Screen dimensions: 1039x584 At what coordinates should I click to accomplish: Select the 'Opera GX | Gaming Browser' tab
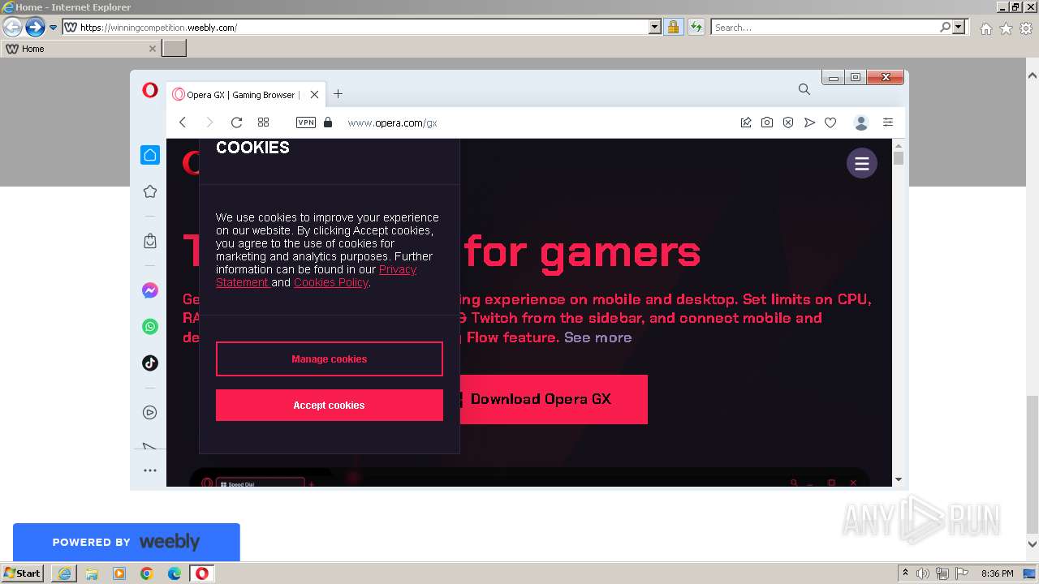[246, 95]
